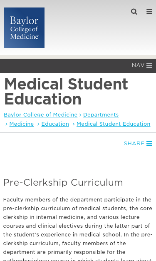Tap the NAV hamburger icon
Screen dimensions: 156x261
(x=149, y=65)
